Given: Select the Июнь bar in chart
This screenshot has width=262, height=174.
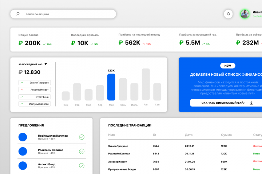Looking at the screenshot, I should (x=123, y=89).
